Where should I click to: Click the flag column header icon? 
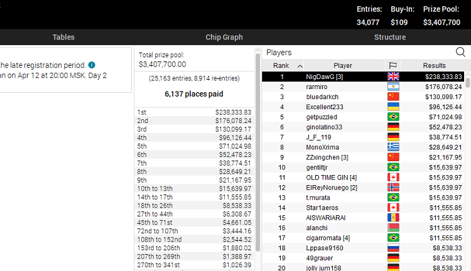(393, 65)
